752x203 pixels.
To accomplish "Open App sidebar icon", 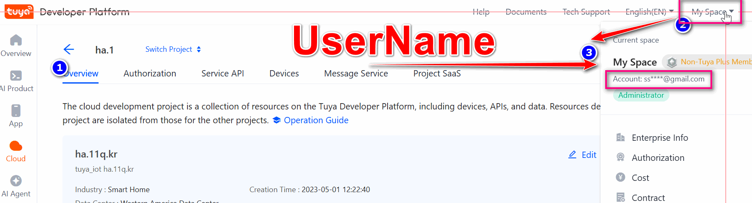I will (16, 111).
